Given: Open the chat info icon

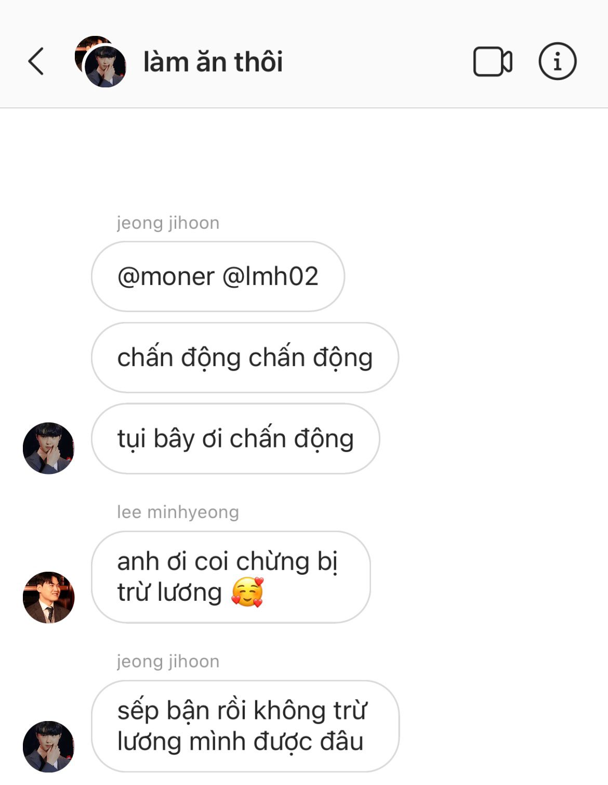Looking at the screenshot, I should [557, 61].
